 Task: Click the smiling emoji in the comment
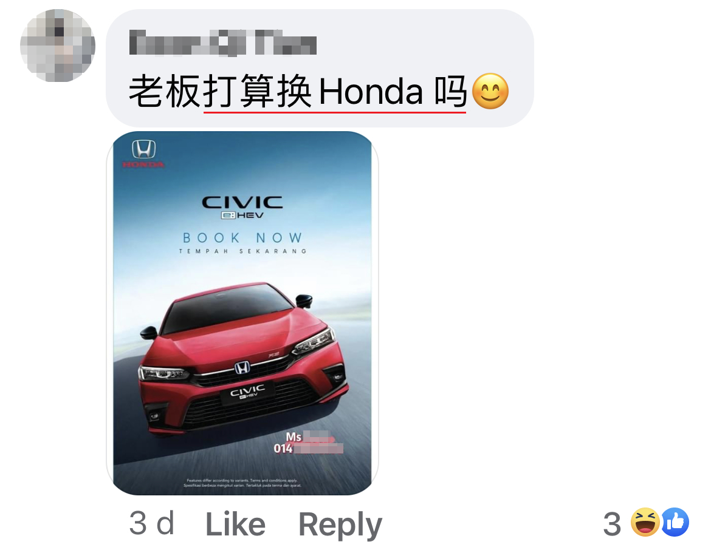(490, 91)
